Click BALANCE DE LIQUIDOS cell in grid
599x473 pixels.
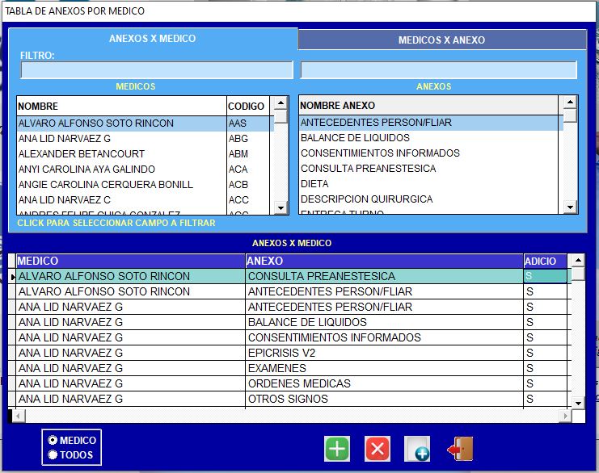[x=384, y=322]
